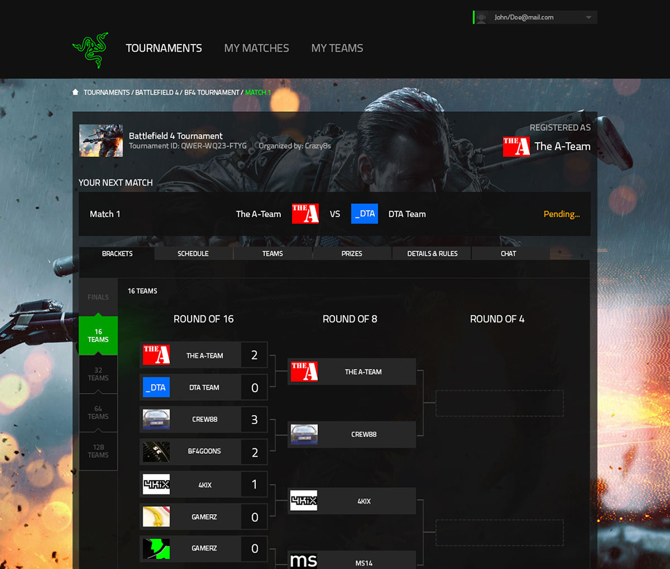Click CREW88 logo in Round of 16
This screenshot has height=569, width=670.
156,419
